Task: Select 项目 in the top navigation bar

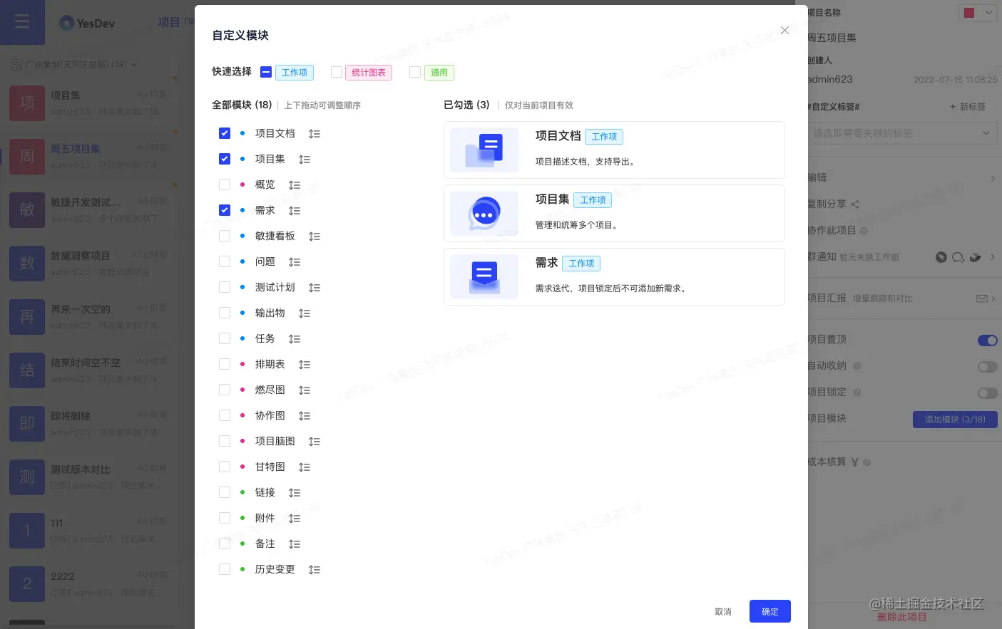Action: point(169,23)
